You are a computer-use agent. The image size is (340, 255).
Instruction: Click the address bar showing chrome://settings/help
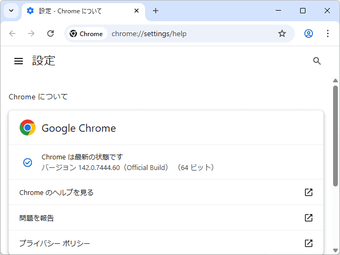pos(186,33)
